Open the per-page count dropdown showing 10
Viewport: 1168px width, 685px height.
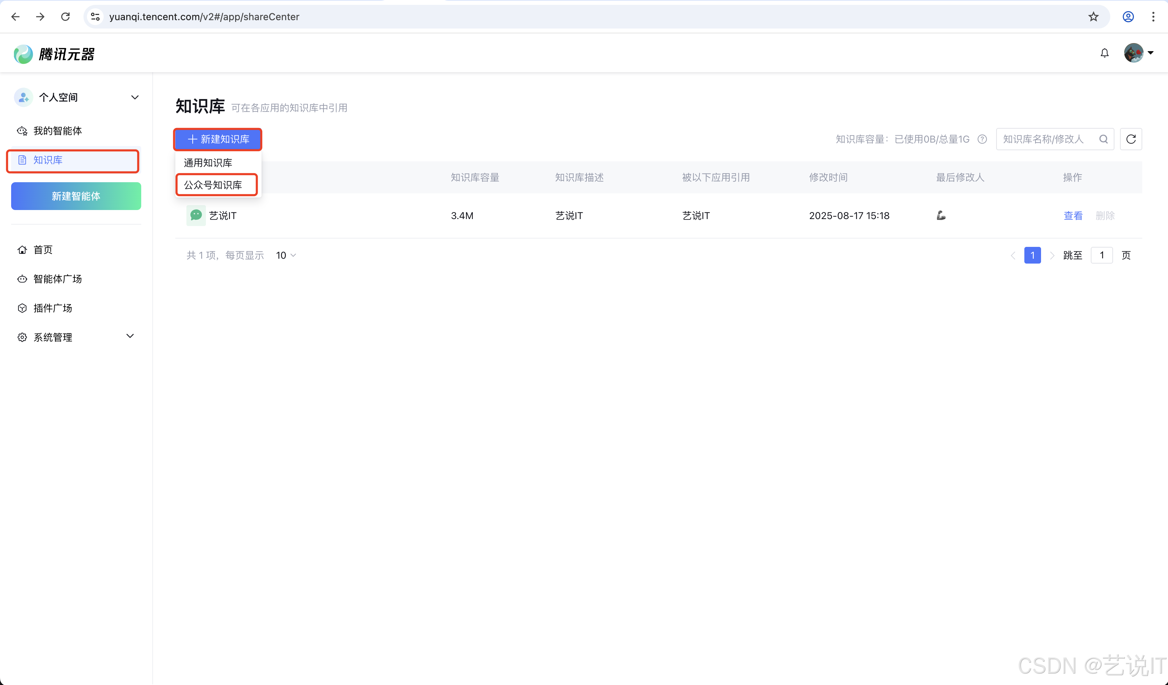[x=286, y=255]
